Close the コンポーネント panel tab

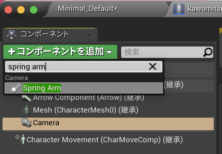point(89,34)
